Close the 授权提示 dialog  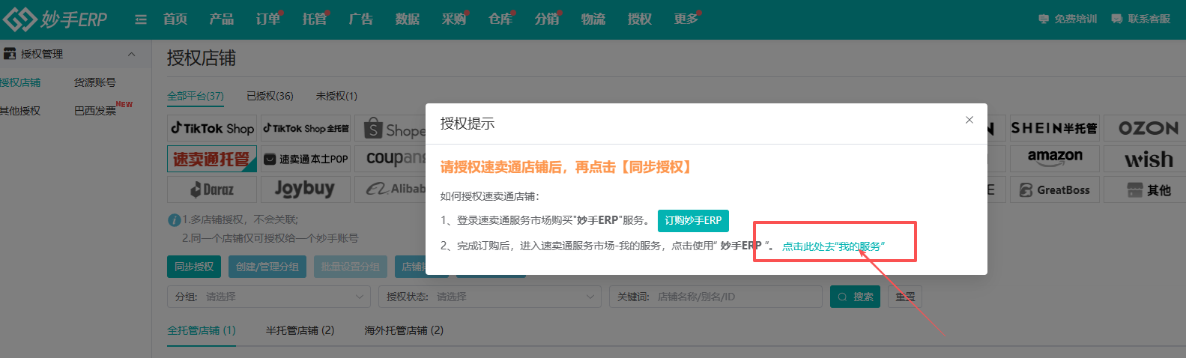click(x=969, y=120)
